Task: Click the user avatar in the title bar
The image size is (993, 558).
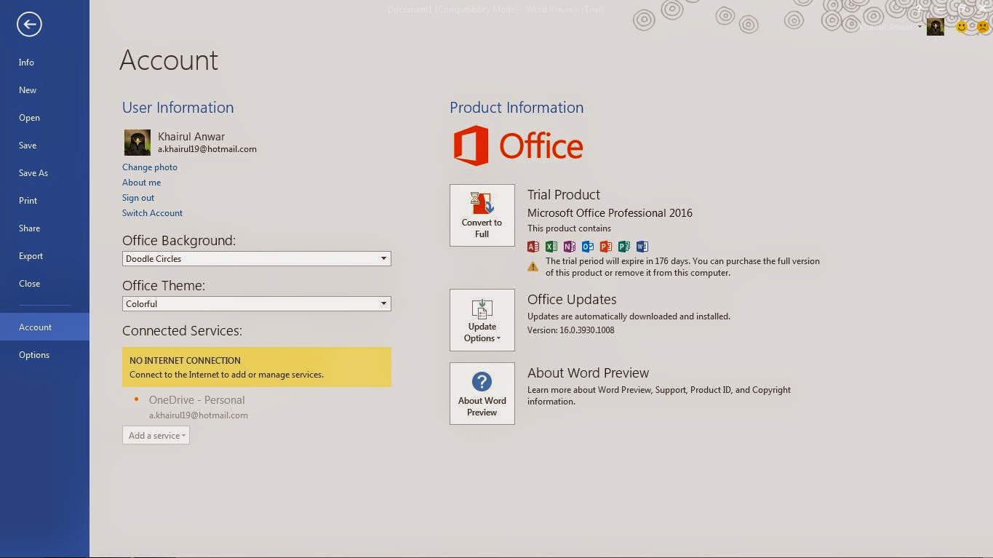Action: point(936,27)
